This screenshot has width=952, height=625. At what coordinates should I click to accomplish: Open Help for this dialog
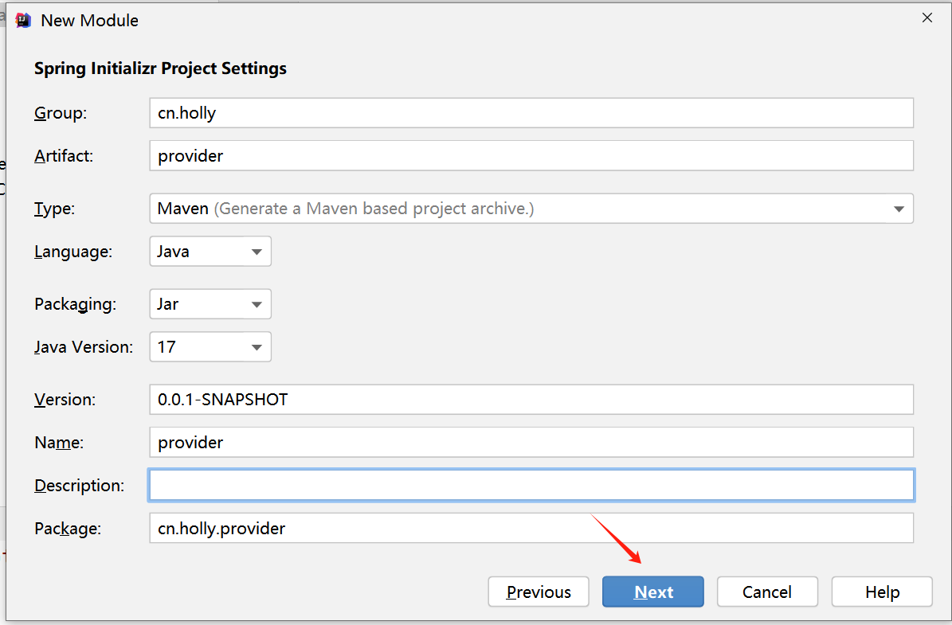(x=881, y=592)
